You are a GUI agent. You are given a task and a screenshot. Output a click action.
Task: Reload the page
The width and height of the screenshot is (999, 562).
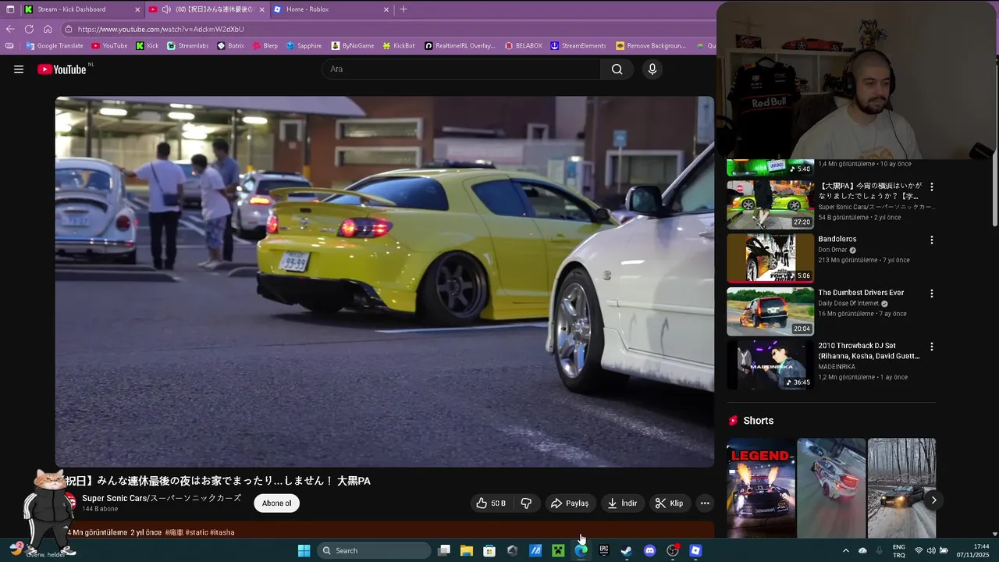pyautogui.click(x=29, y=29)
